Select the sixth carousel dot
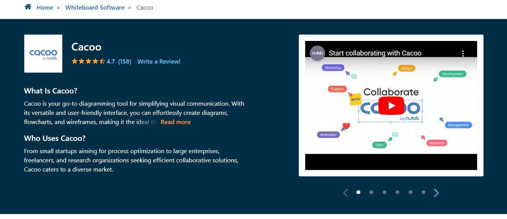 coord(424,192)
